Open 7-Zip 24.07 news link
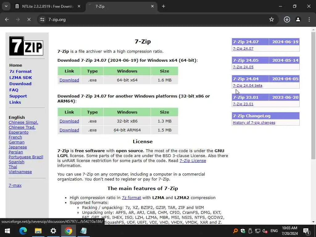The width and height of the screenshot is (316, 237). click(x=243, y=48)
